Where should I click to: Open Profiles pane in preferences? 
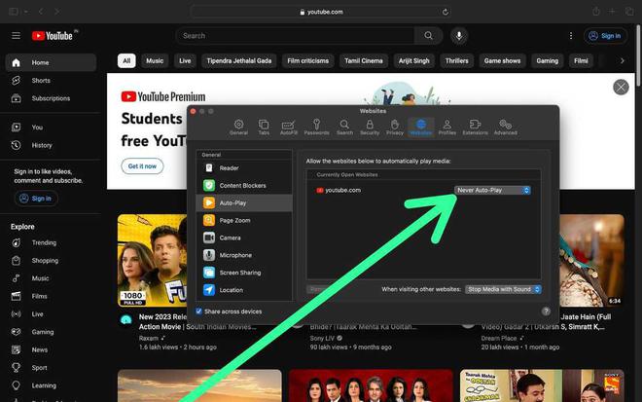(x=447, y=128)
